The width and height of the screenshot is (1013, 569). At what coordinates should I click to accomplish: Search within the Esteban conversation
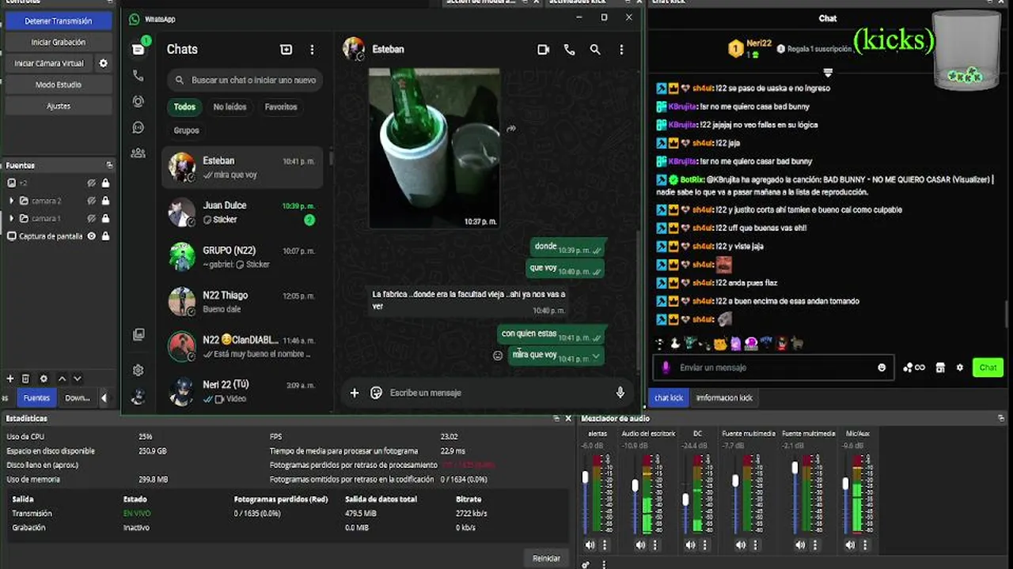[595, 49]
